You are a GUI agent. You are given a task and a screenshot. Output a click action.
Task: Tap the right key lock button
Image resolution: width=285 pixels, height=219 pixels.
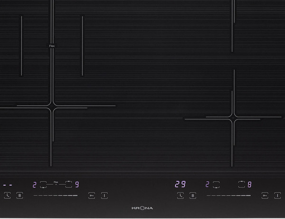[x=265, y=195]
